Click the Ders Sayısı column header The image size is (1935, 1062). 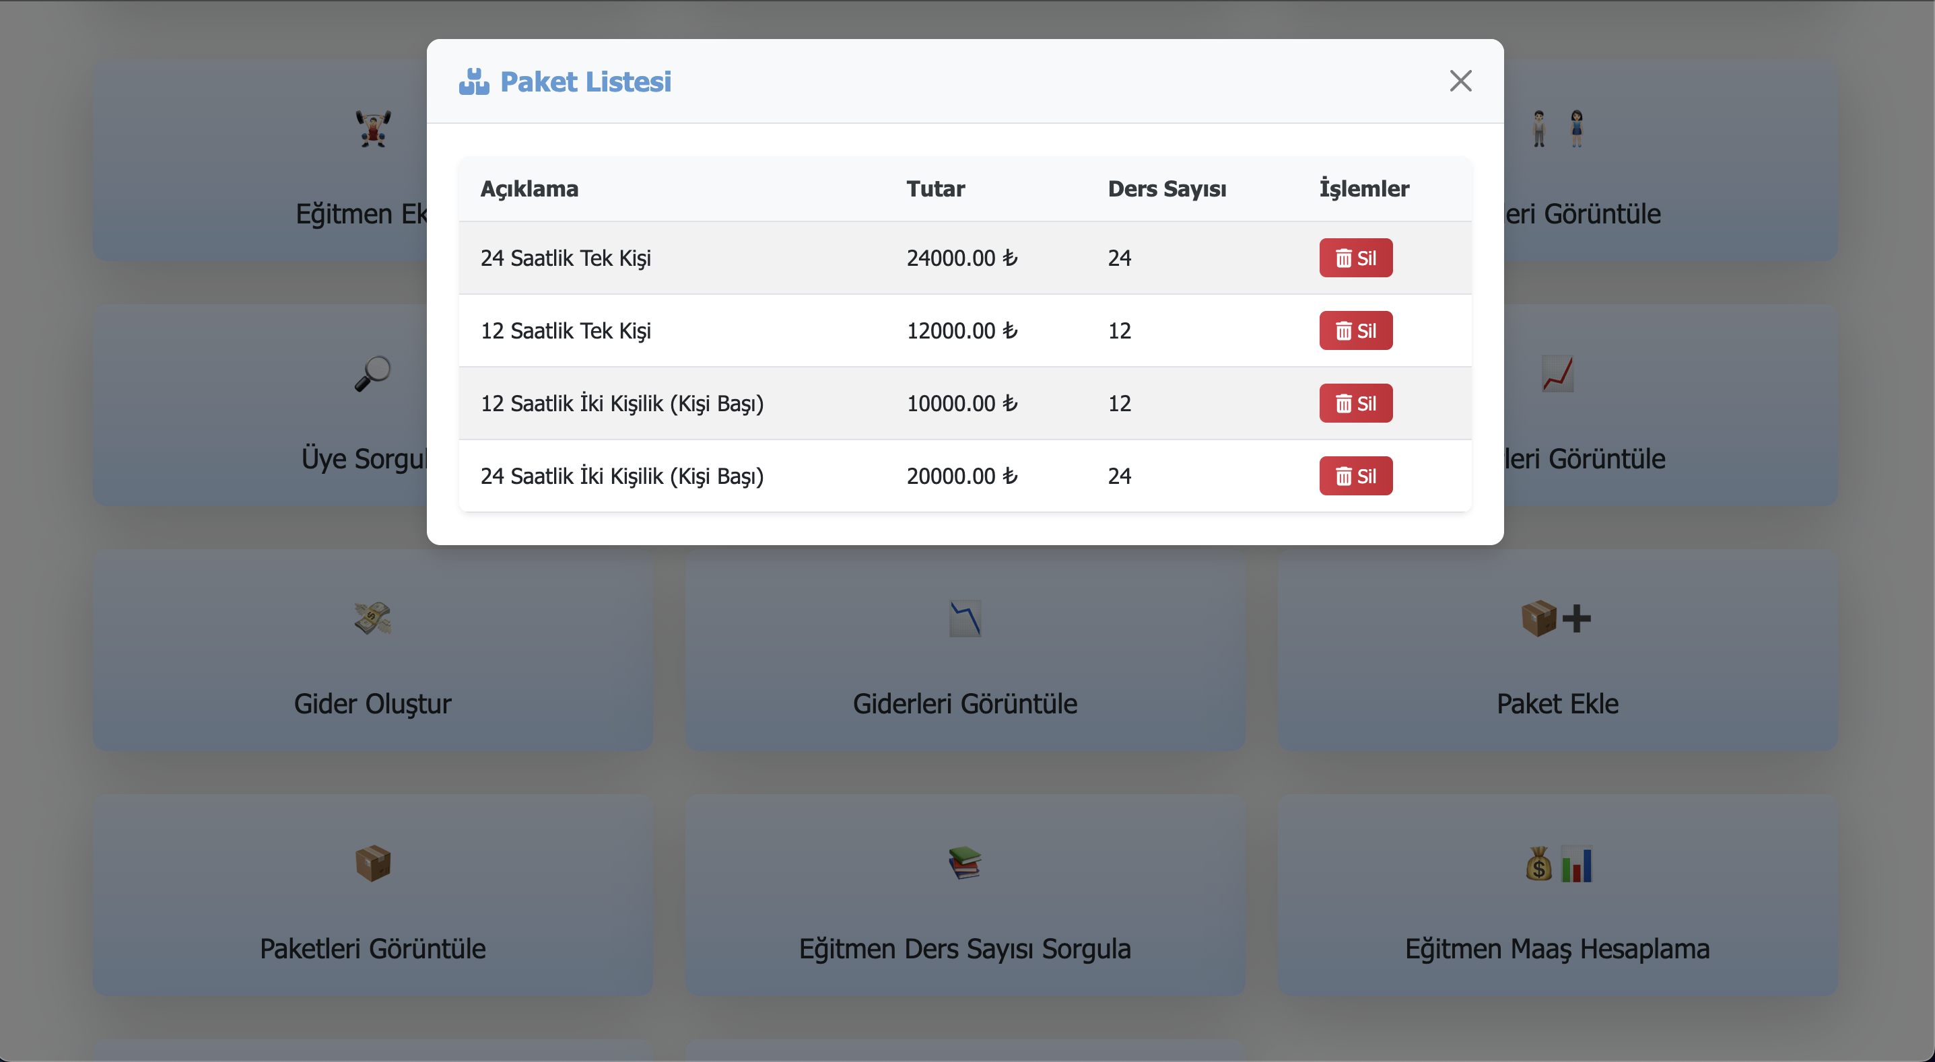[x=1167, y=188]
